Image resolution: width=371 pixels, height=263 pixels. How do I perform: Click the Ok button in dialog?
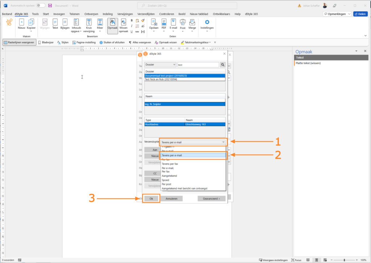pos(151,198)
